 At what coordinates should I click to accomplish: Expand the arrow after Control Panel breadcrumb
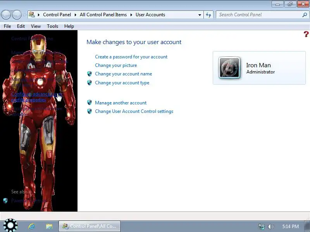click(75, 15)
